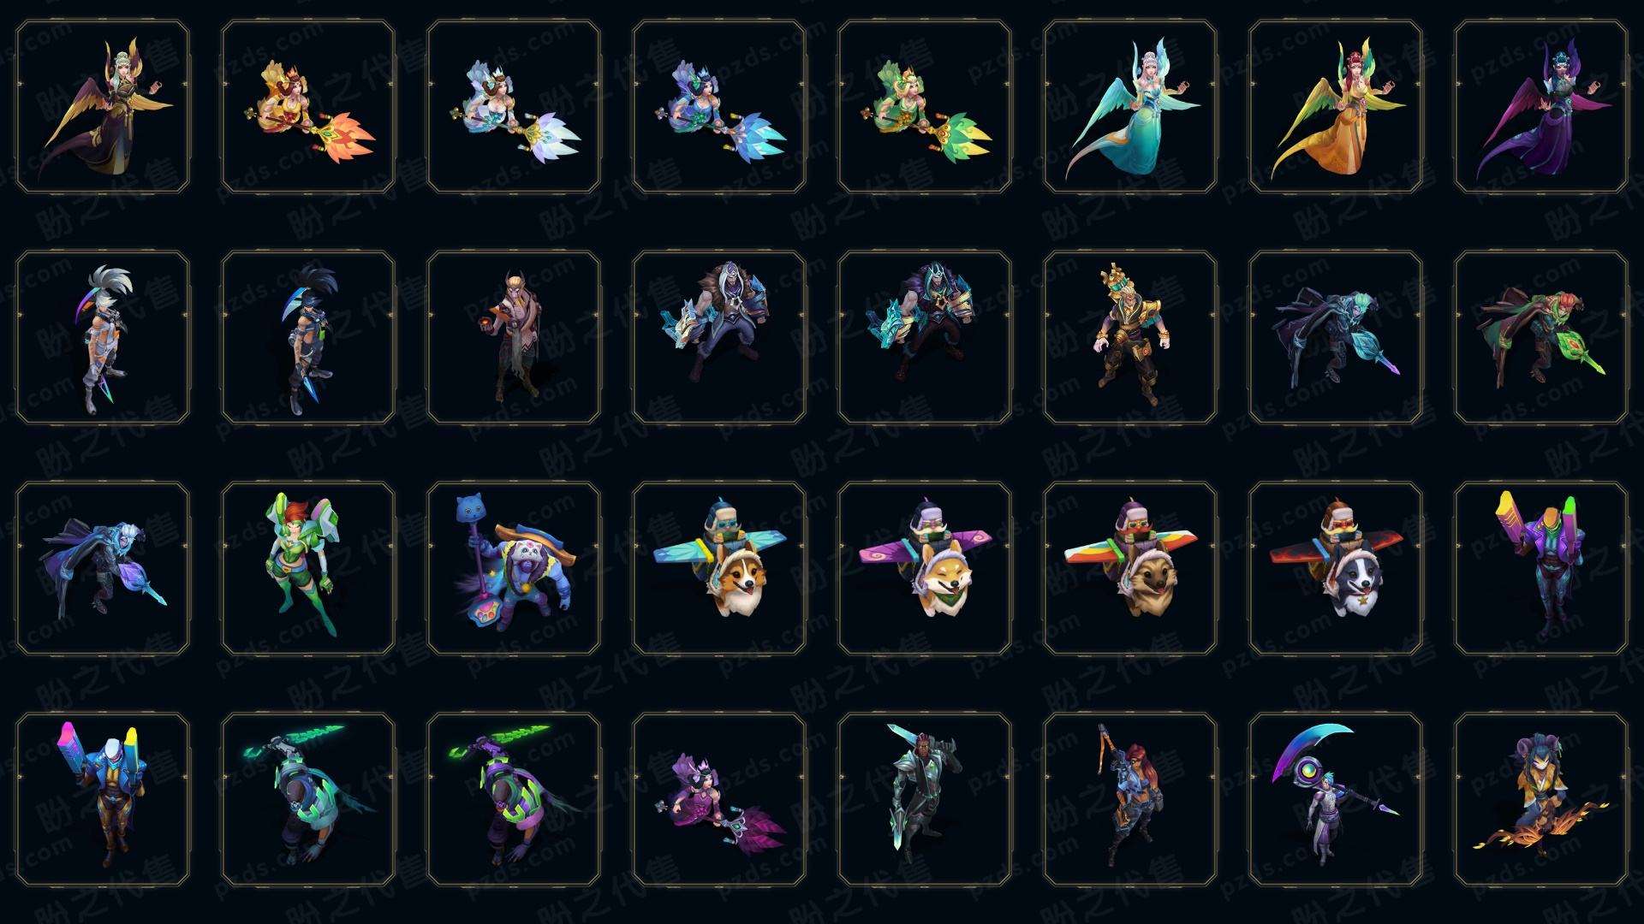Choose the dark armored swordsman with cyan blade
The height and width of the screenshot is (924, 1644).
point(925,800)
